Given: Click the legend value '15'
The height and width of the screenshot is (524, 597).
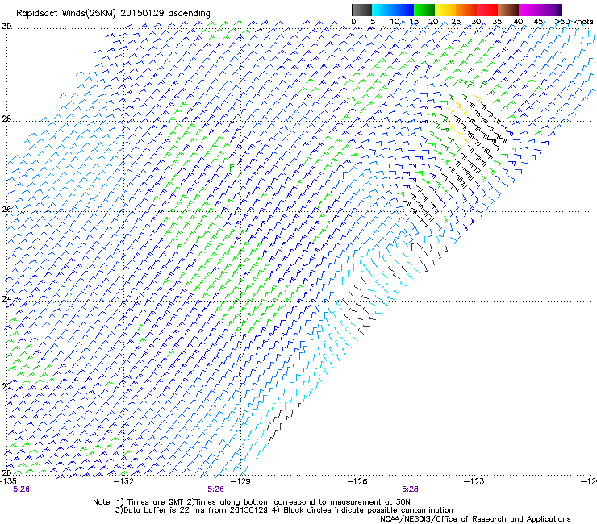Looking at the screenshot, I should click(414, 22).
